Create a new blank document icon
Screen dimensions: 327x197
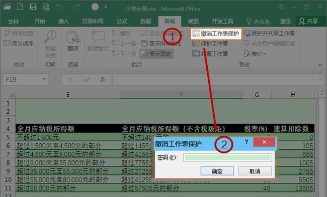[20, 7]
